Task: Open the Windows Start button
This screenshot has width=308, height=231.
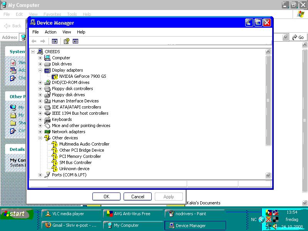Action: coord(17,214)
